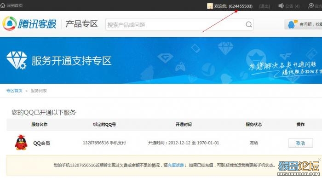Screen dimensions: 322x178
Task: Open the 回到首页 link
Action: click(x=15, y=6)
